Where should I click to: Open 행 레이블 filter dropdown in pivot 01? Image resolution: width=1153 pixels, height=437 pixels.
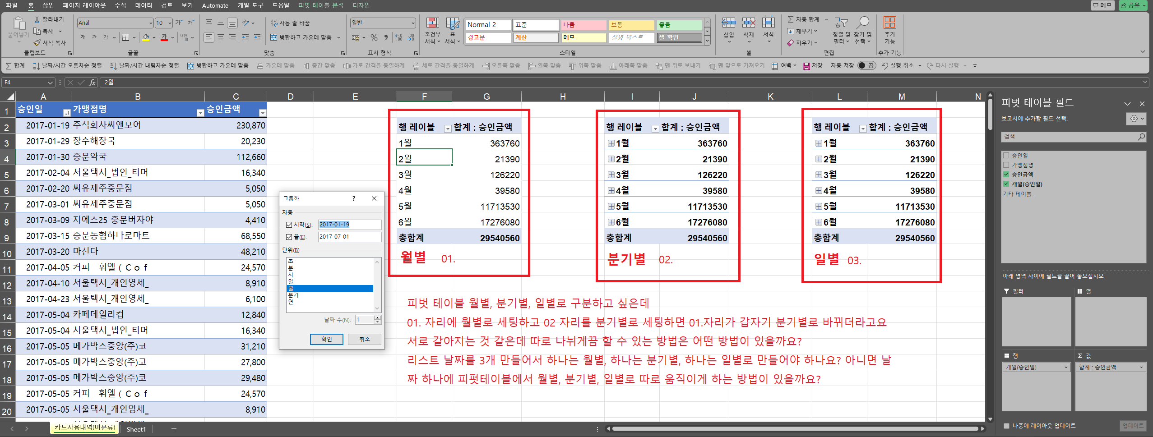[448, 129]
